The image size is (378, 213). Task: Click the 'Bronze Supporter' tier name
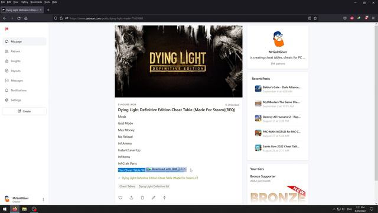pyautogui.click(x=263, y=176)
